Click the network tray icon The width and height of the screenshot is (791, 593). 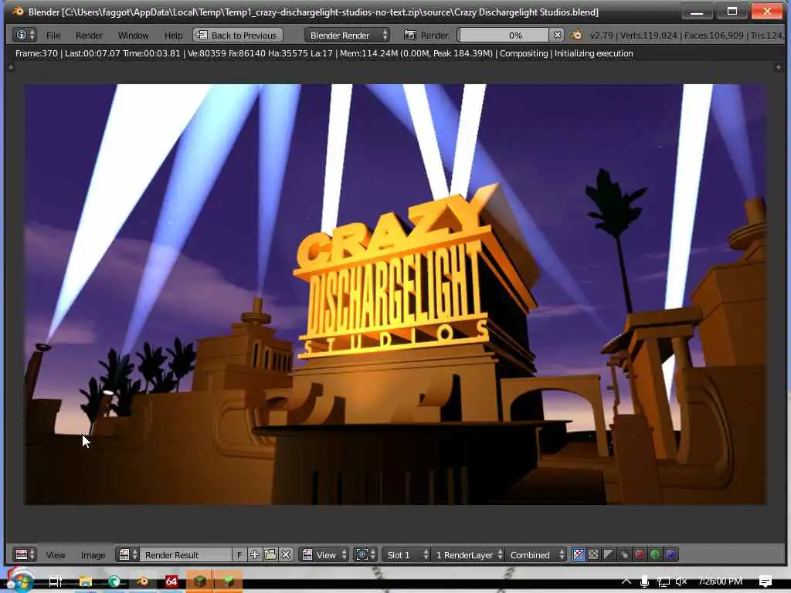[x=663, y=581]
